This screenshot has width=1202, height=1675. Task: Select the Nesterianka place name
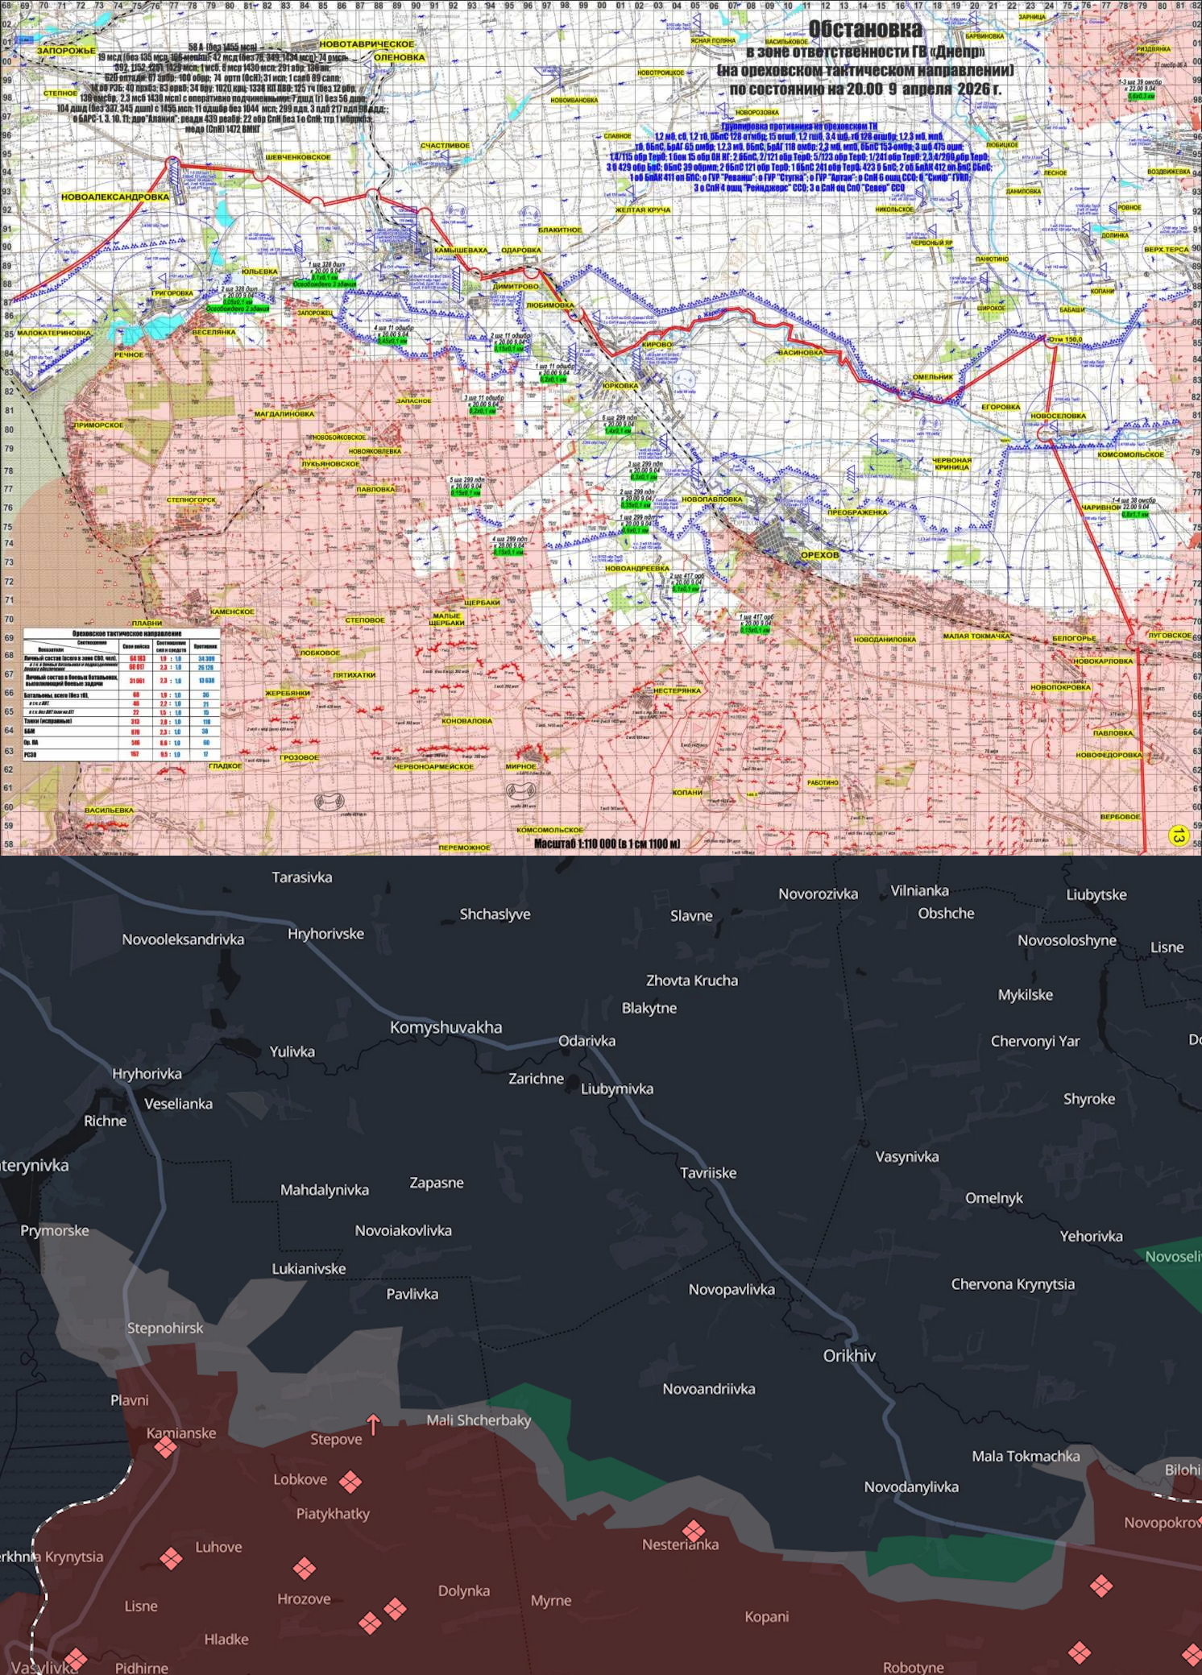(x=680, y=1545)
